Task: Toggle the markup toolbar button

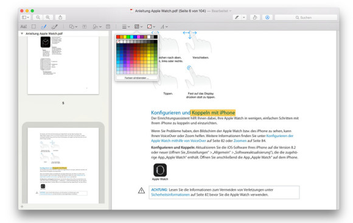Action: (267, 17)
